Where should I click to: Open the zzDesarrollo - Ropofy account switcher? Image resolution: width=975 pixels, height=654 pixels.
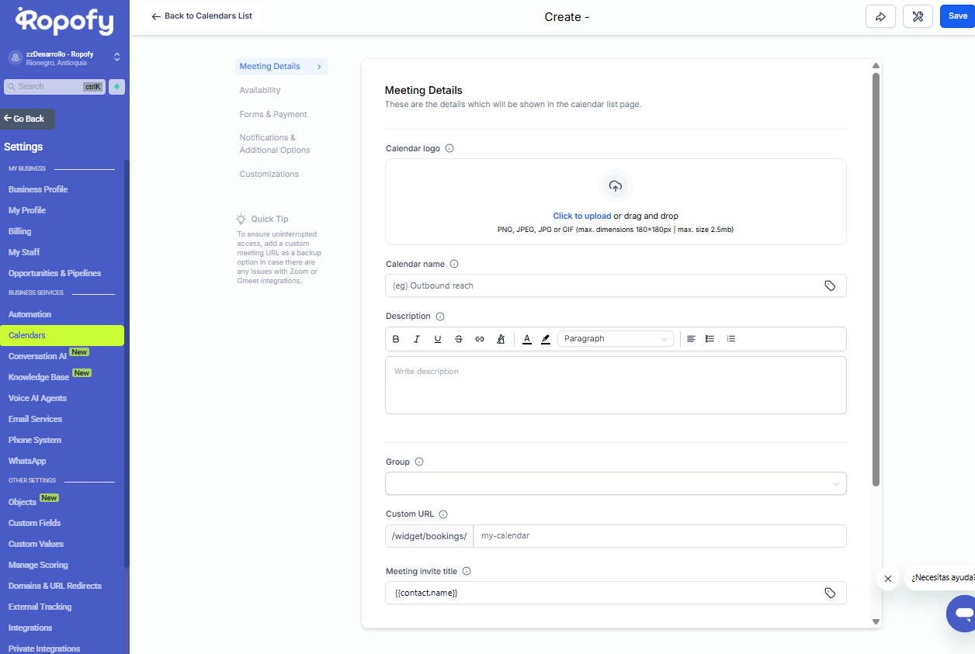(x=62, y=57)
